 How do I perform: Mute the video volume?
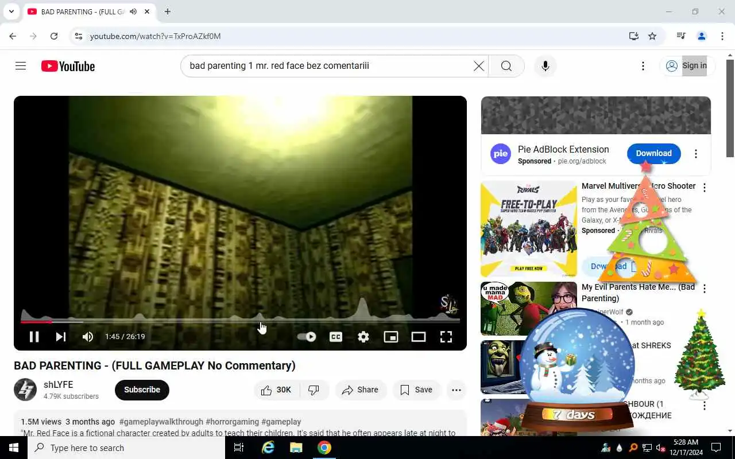pyautogui.click(x=88, y=337)
